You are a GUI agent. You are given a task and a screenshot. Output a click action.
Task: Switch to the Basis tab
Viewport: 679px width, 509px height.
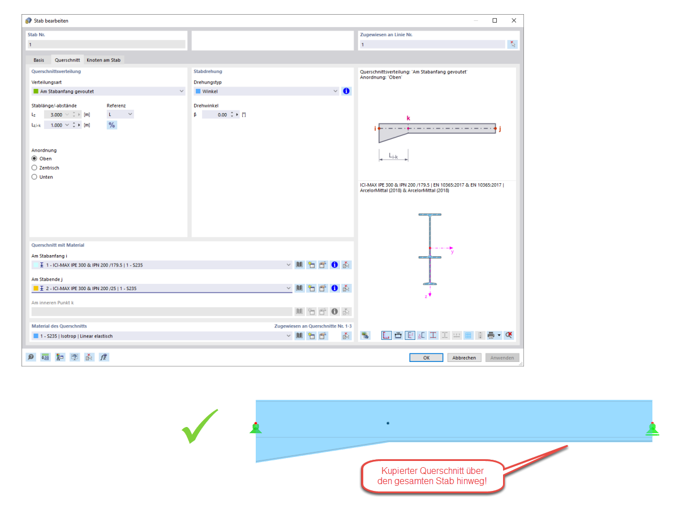tap(38, 60)
